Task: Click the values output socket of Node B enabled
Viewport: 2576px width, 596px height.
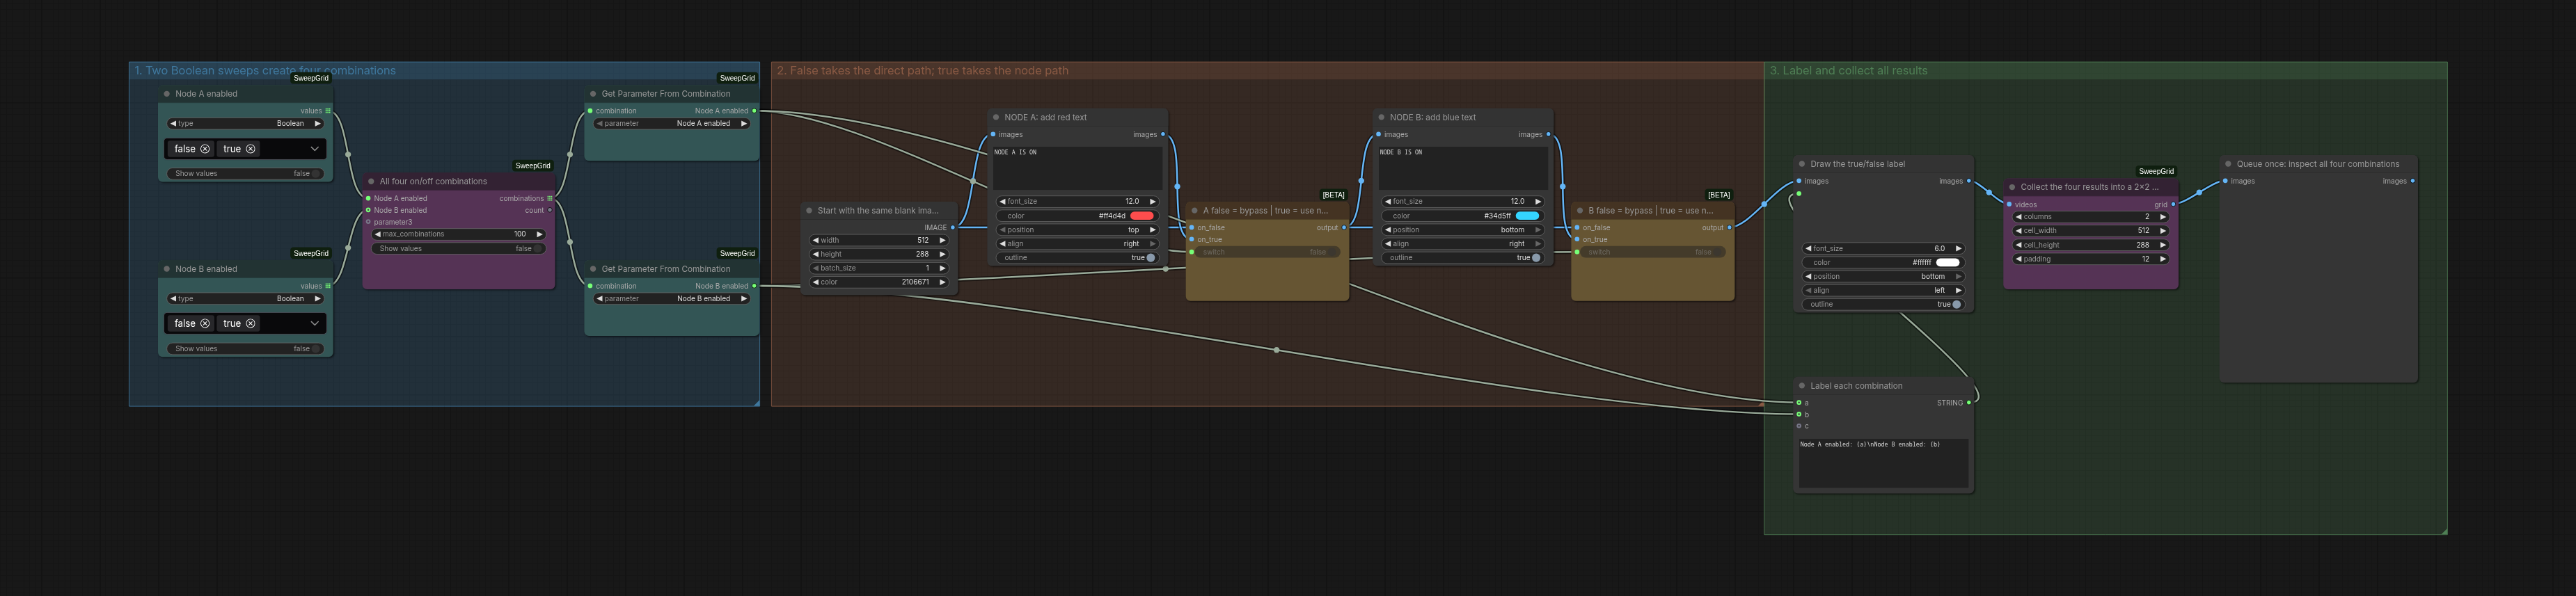Action: coord(328,286)
